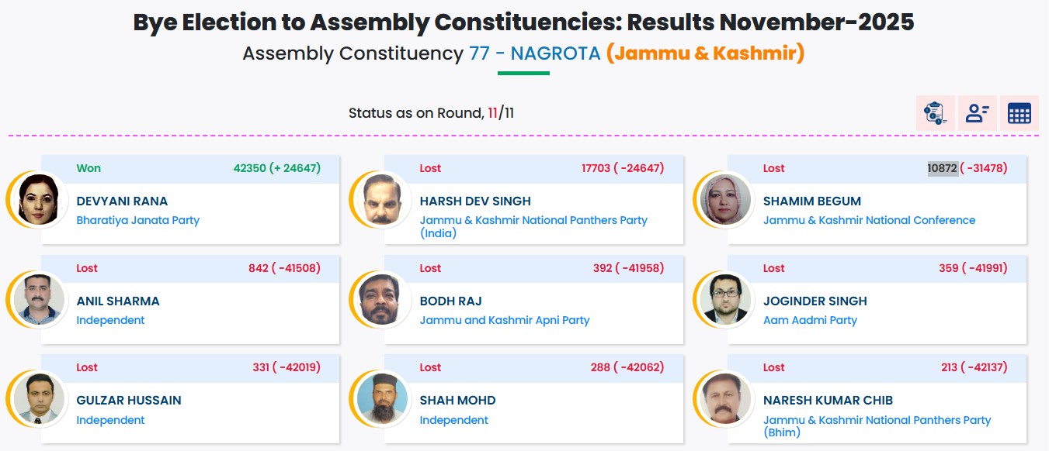Viewport: 1049px width, 451px height.
Task: Click Naresh Kumar Chib's candidate photo
Action: click(724, 399)
